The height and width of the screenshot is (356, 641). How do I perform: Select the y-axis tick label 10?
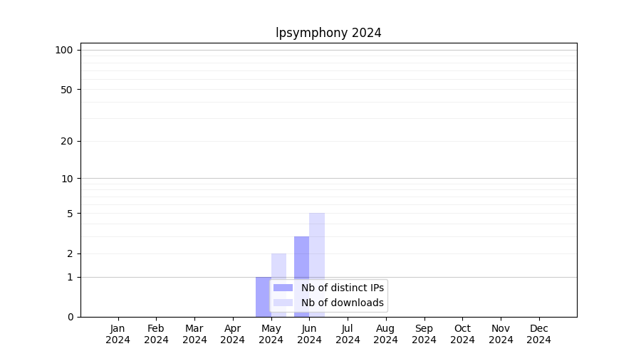point(67,179)
